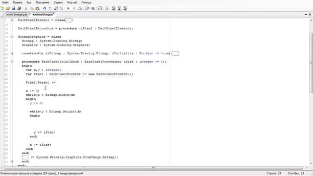This screenshot has height=176, width=313.
Task: Click the compilation success status message
Action: (x=42, y=174)
